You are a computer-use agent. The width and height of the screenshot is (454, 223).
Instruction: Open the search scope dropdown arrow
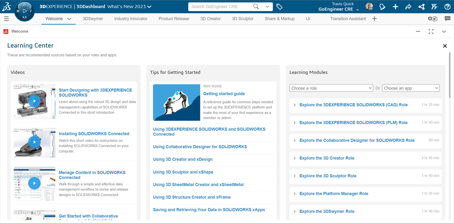pos(268,6)
